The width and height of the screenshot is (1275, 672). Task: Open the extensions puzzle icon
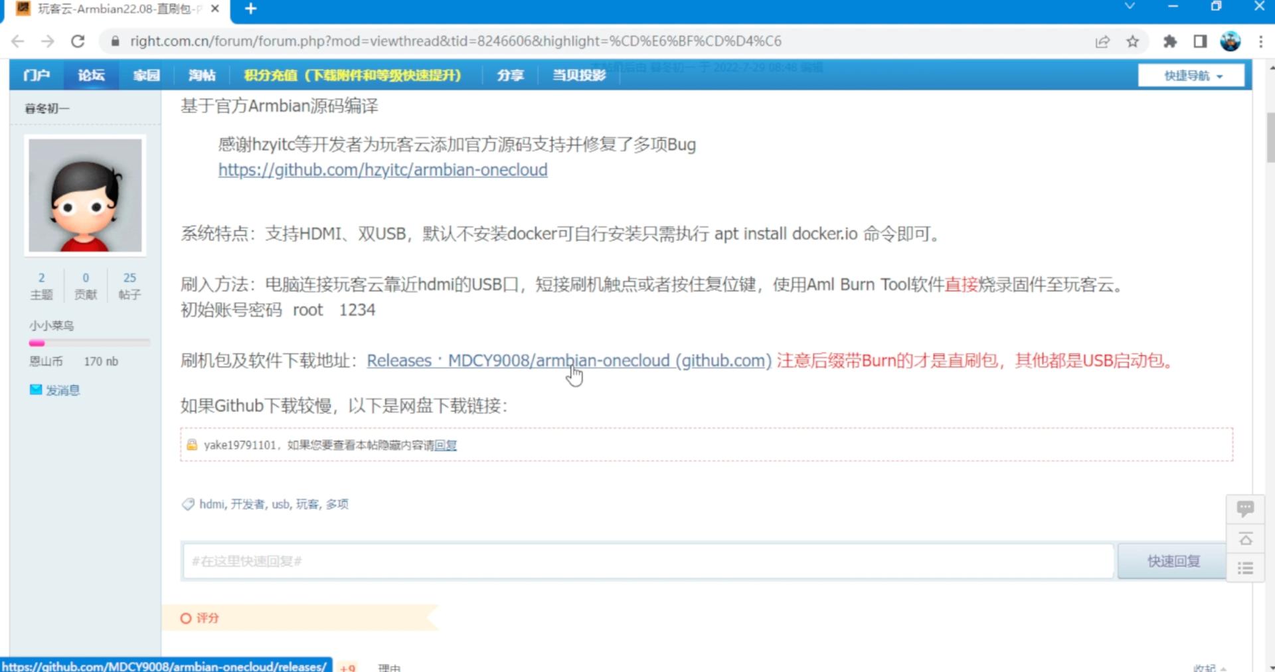tap(1169, 41)
